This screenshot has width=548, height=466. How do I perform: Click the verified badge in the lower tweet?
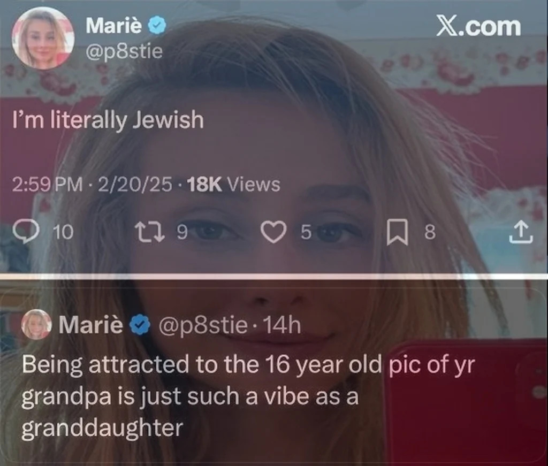[141, 325]
